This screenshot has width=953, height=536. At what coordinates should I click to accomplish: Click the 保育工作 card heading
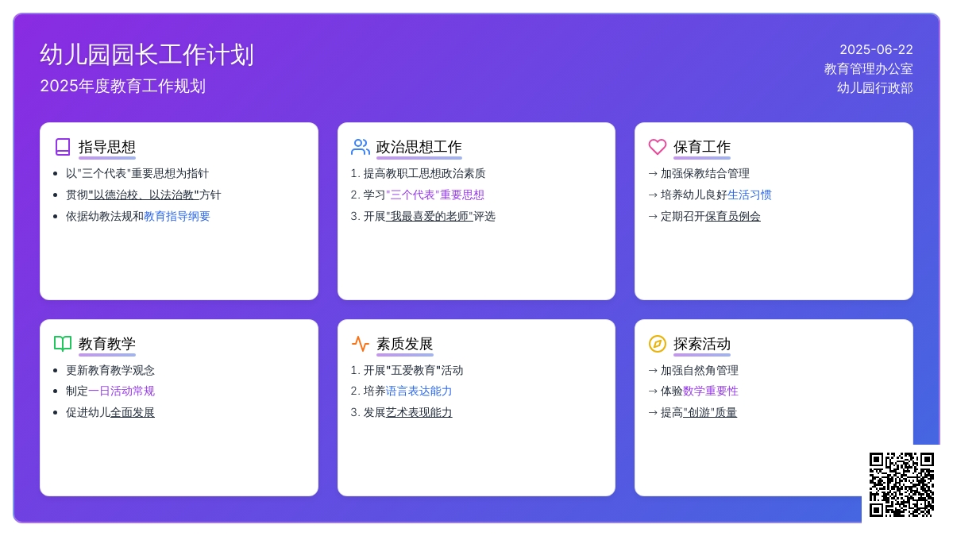[x=702, y=147]
